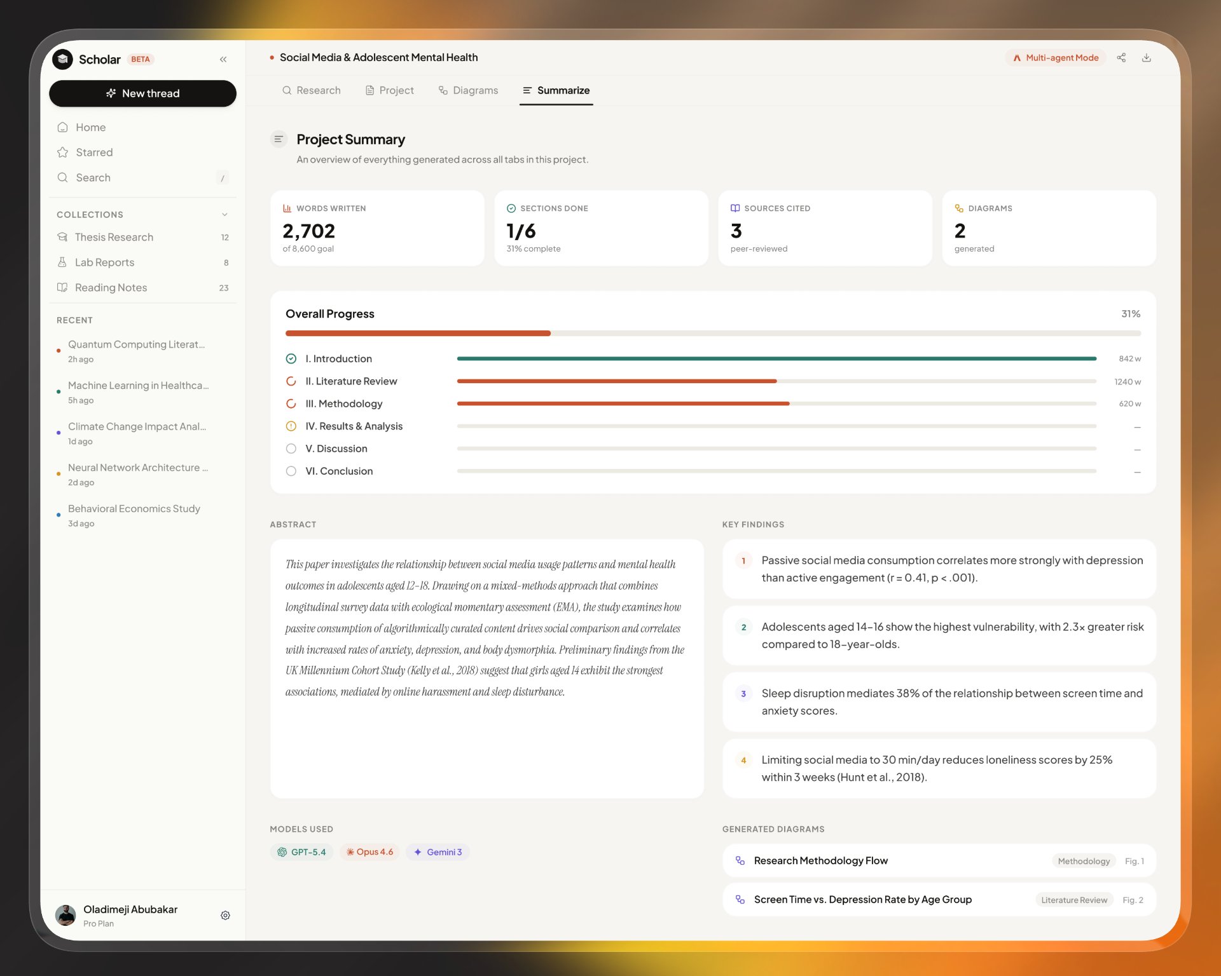Switch to the Research tab
This screenshot has height=976, width=1221.
point(311,90)
